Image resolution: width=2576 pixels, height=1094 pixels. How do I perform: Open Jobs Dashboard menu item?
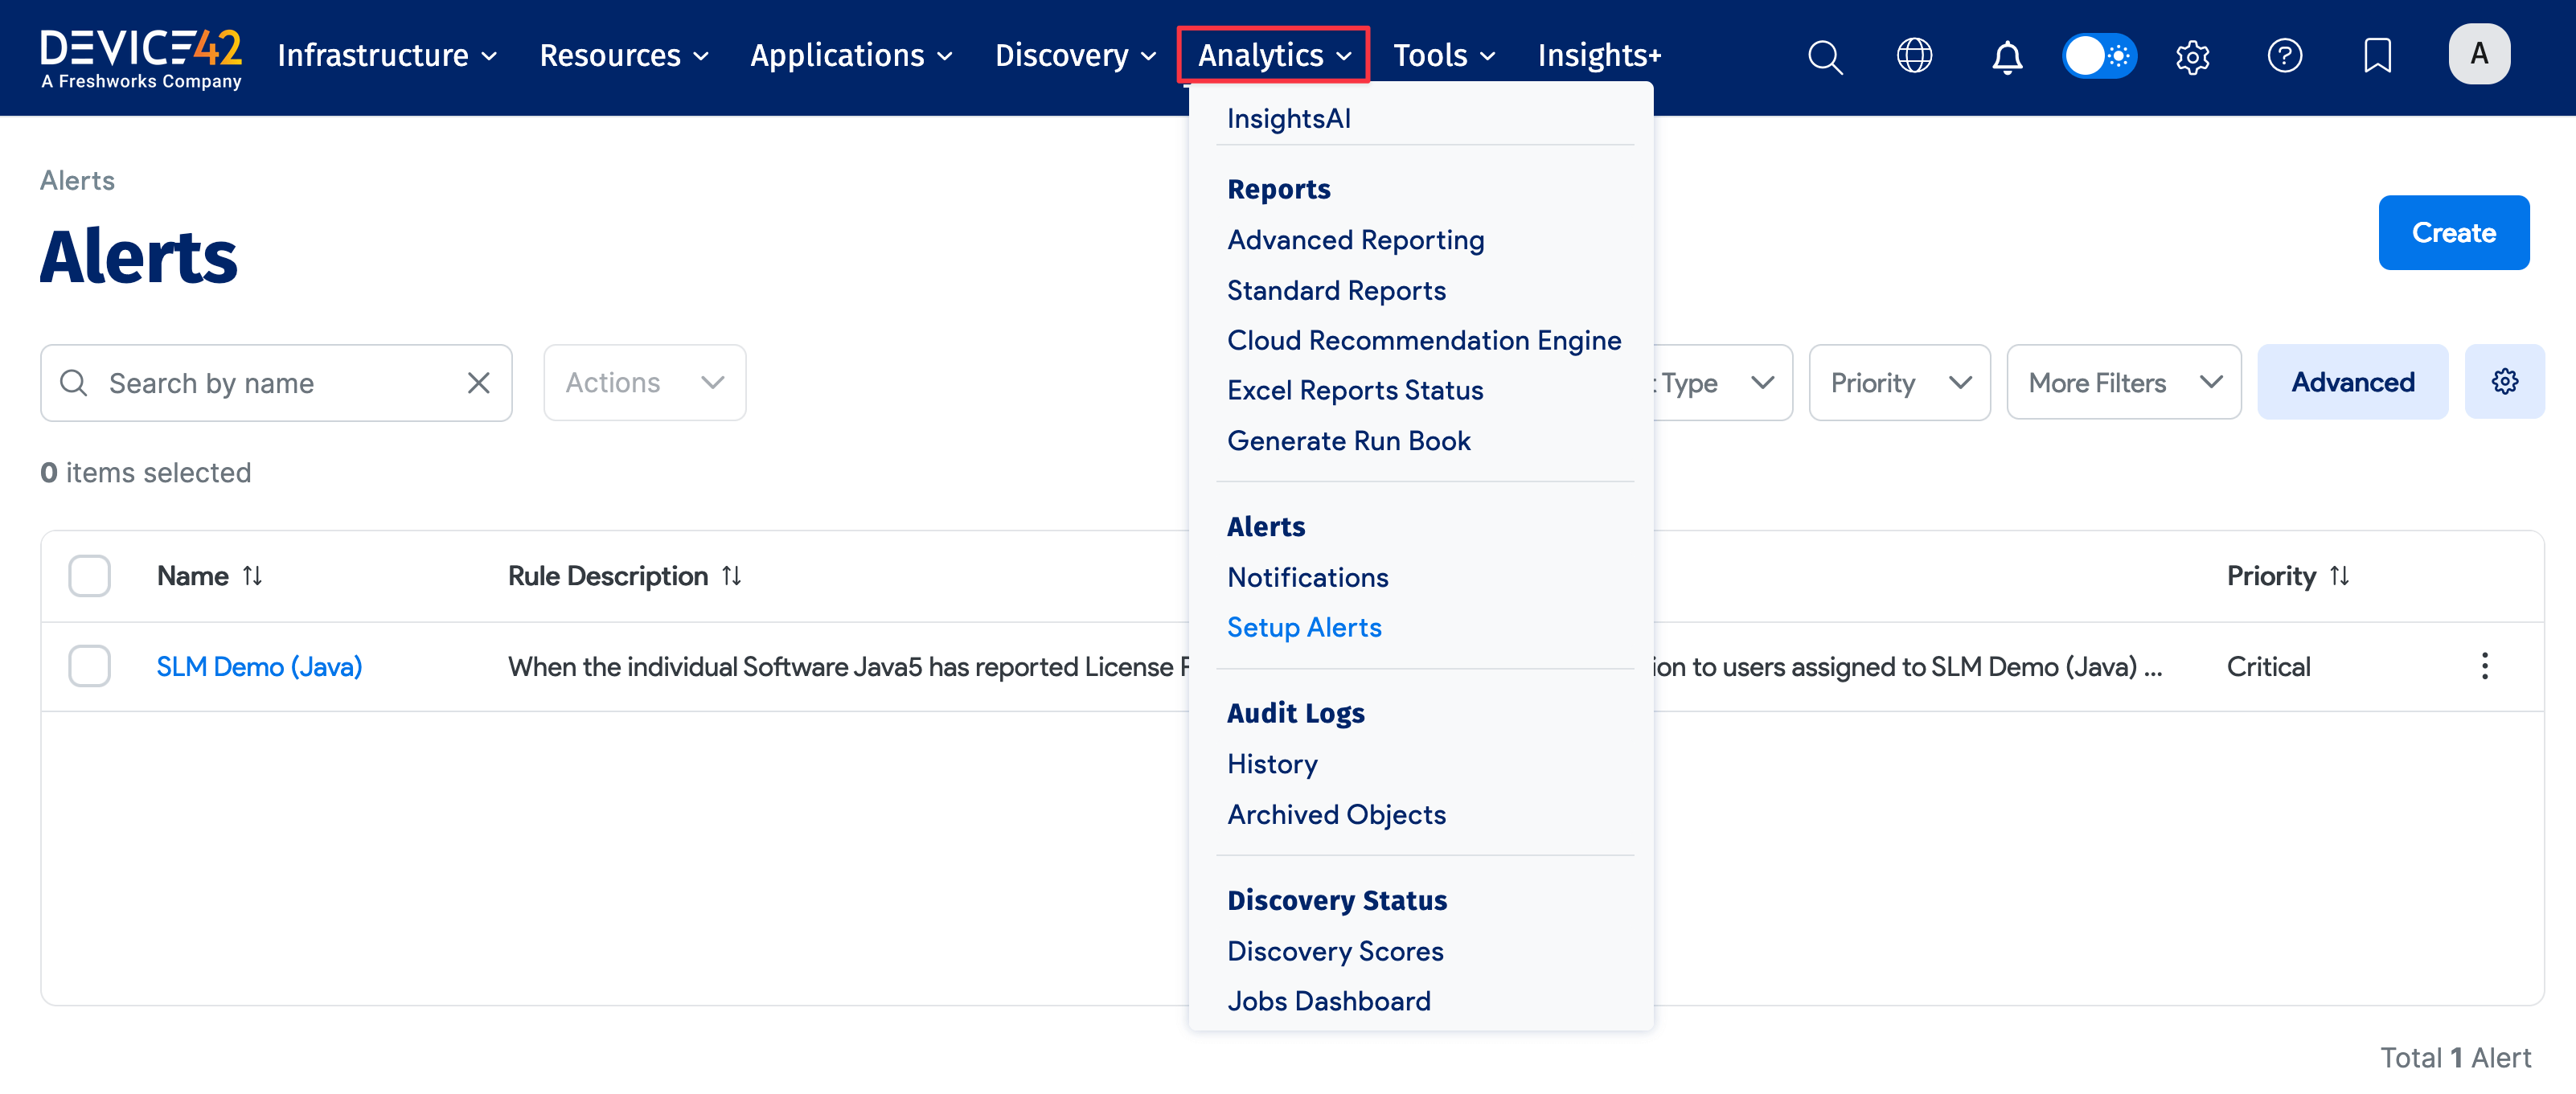[1330, 1001]
